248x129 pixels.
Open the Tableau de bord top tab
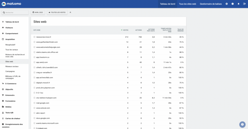coord(167,4)
